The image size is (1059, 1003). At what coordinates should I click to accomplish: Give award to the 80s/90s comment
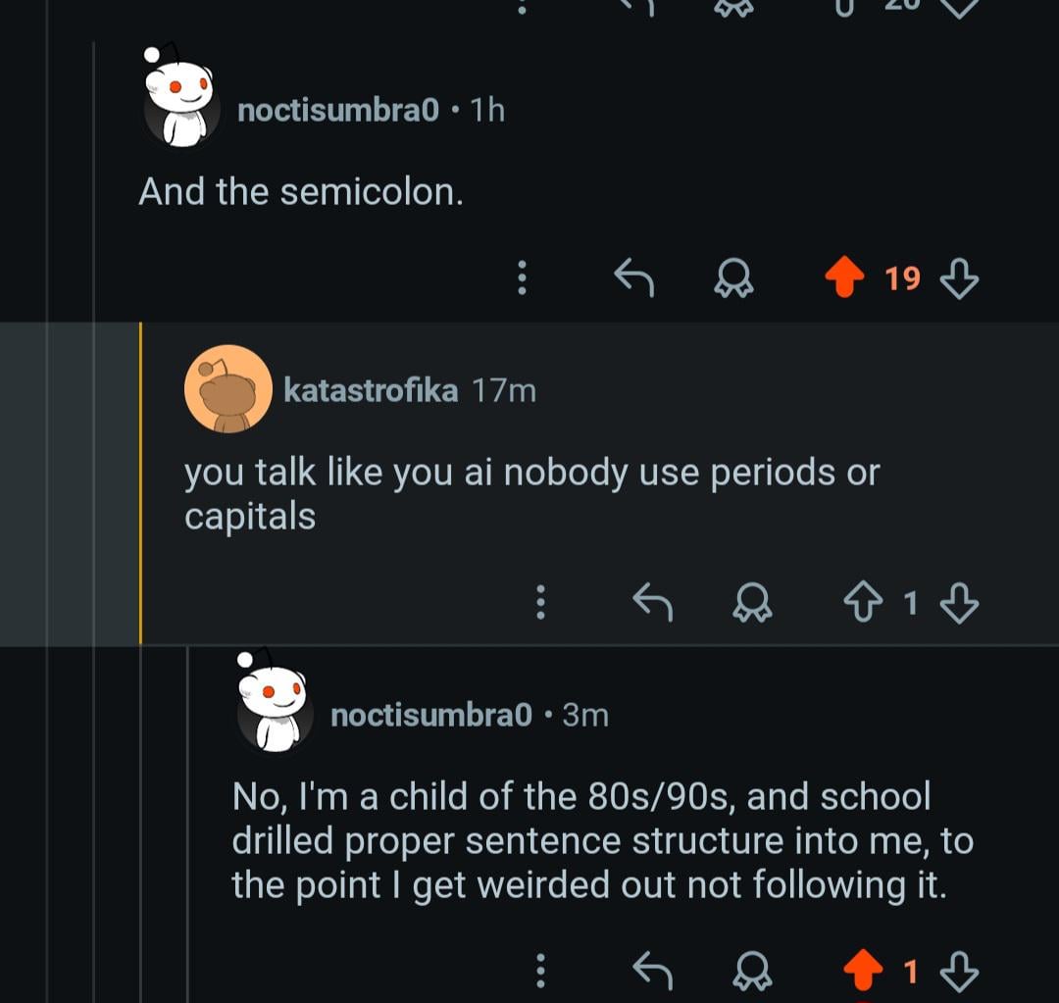pyautogui.click(x=752, y=970)
